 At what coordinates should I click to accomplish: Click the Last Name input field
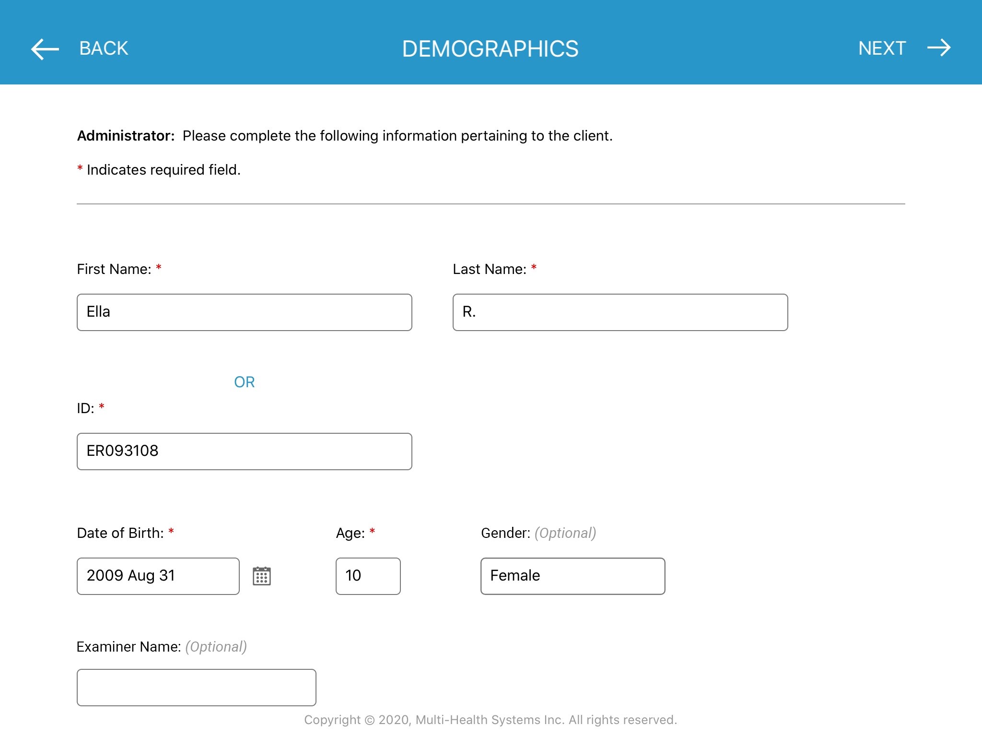(x=620, y=312)
